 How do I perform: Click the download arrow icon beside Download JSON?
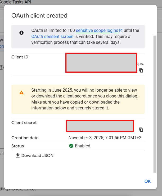(x=18, y=155)
